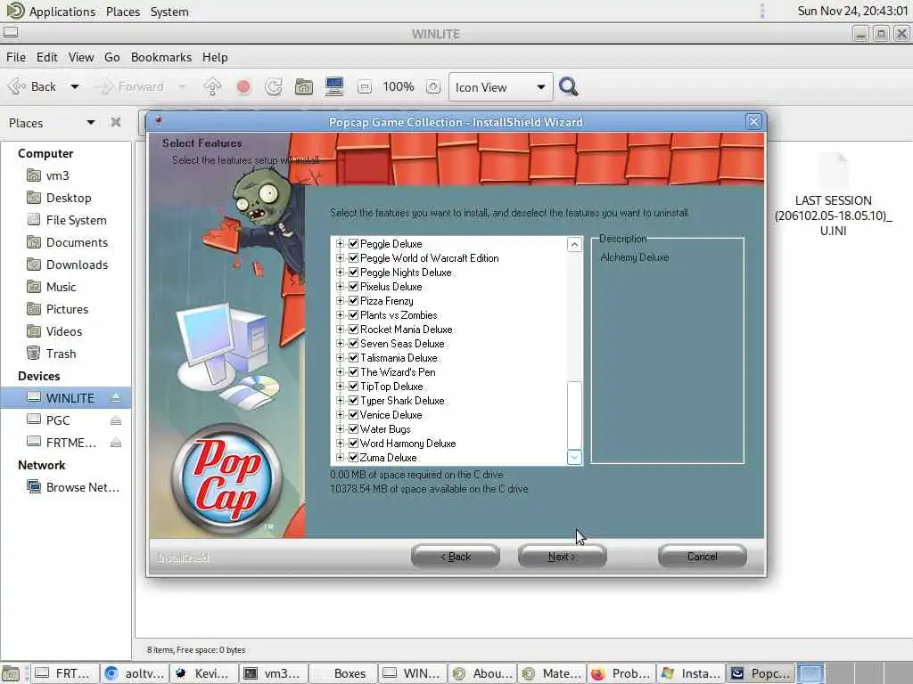
Task: Uncheck Peggle Deluxe checkbox
Action: pyautogui.click(x=353, y=244)
